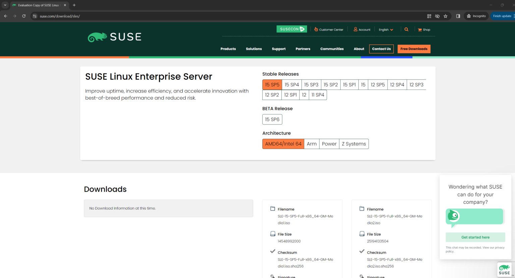The height and width of the screenshot is (278, 515).
Task: Click the folder icon next to Filename
Action: click(x=273, y=208)
